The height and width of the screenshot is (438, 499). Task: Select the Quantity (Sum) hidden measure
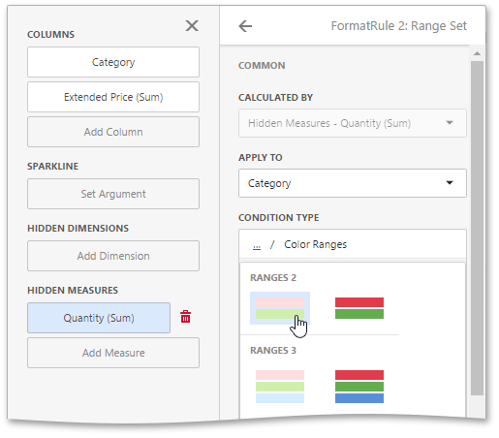99,318
